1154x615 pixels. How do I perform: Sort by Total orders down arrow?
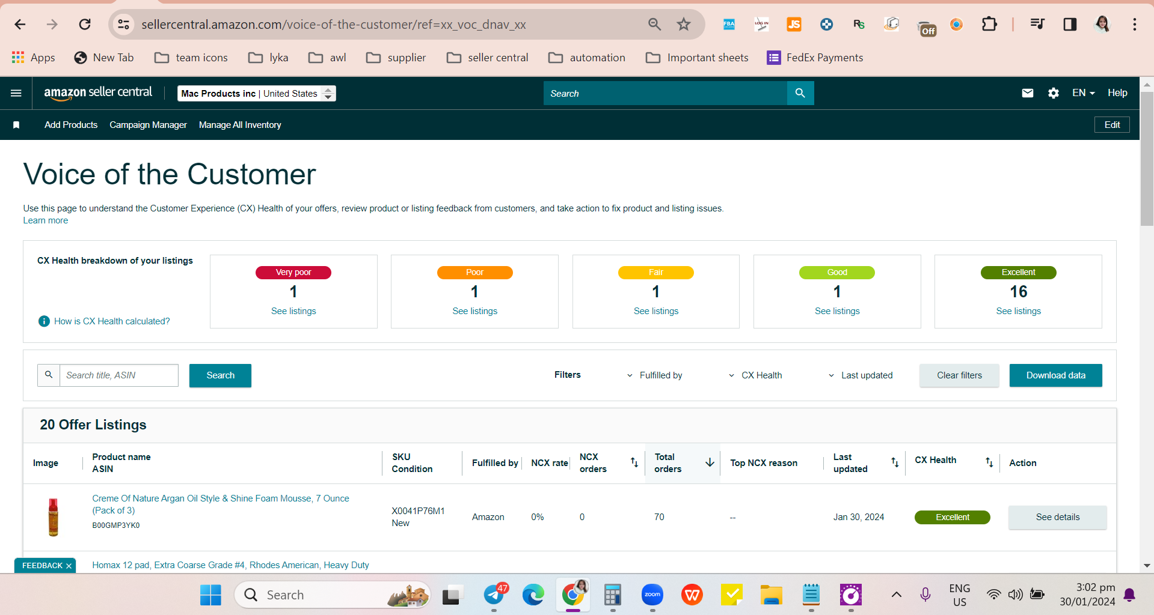[710, 462]
